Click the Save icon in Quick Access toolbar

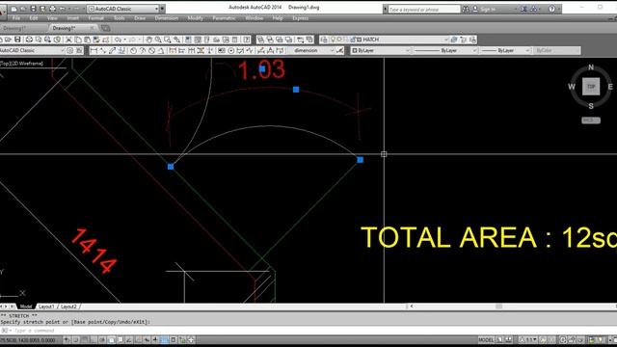pyautogui.click(x=33, y=9)
